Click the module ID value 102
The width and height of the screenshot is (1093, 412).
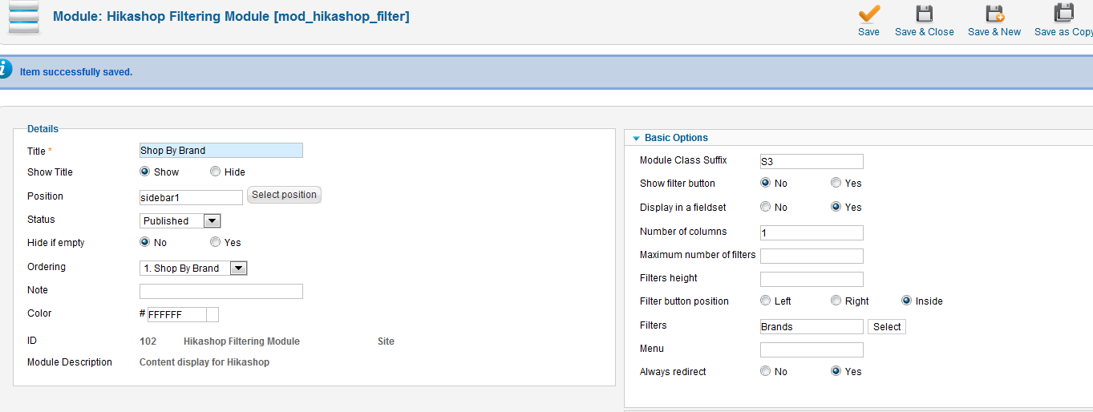click(148, 341)
